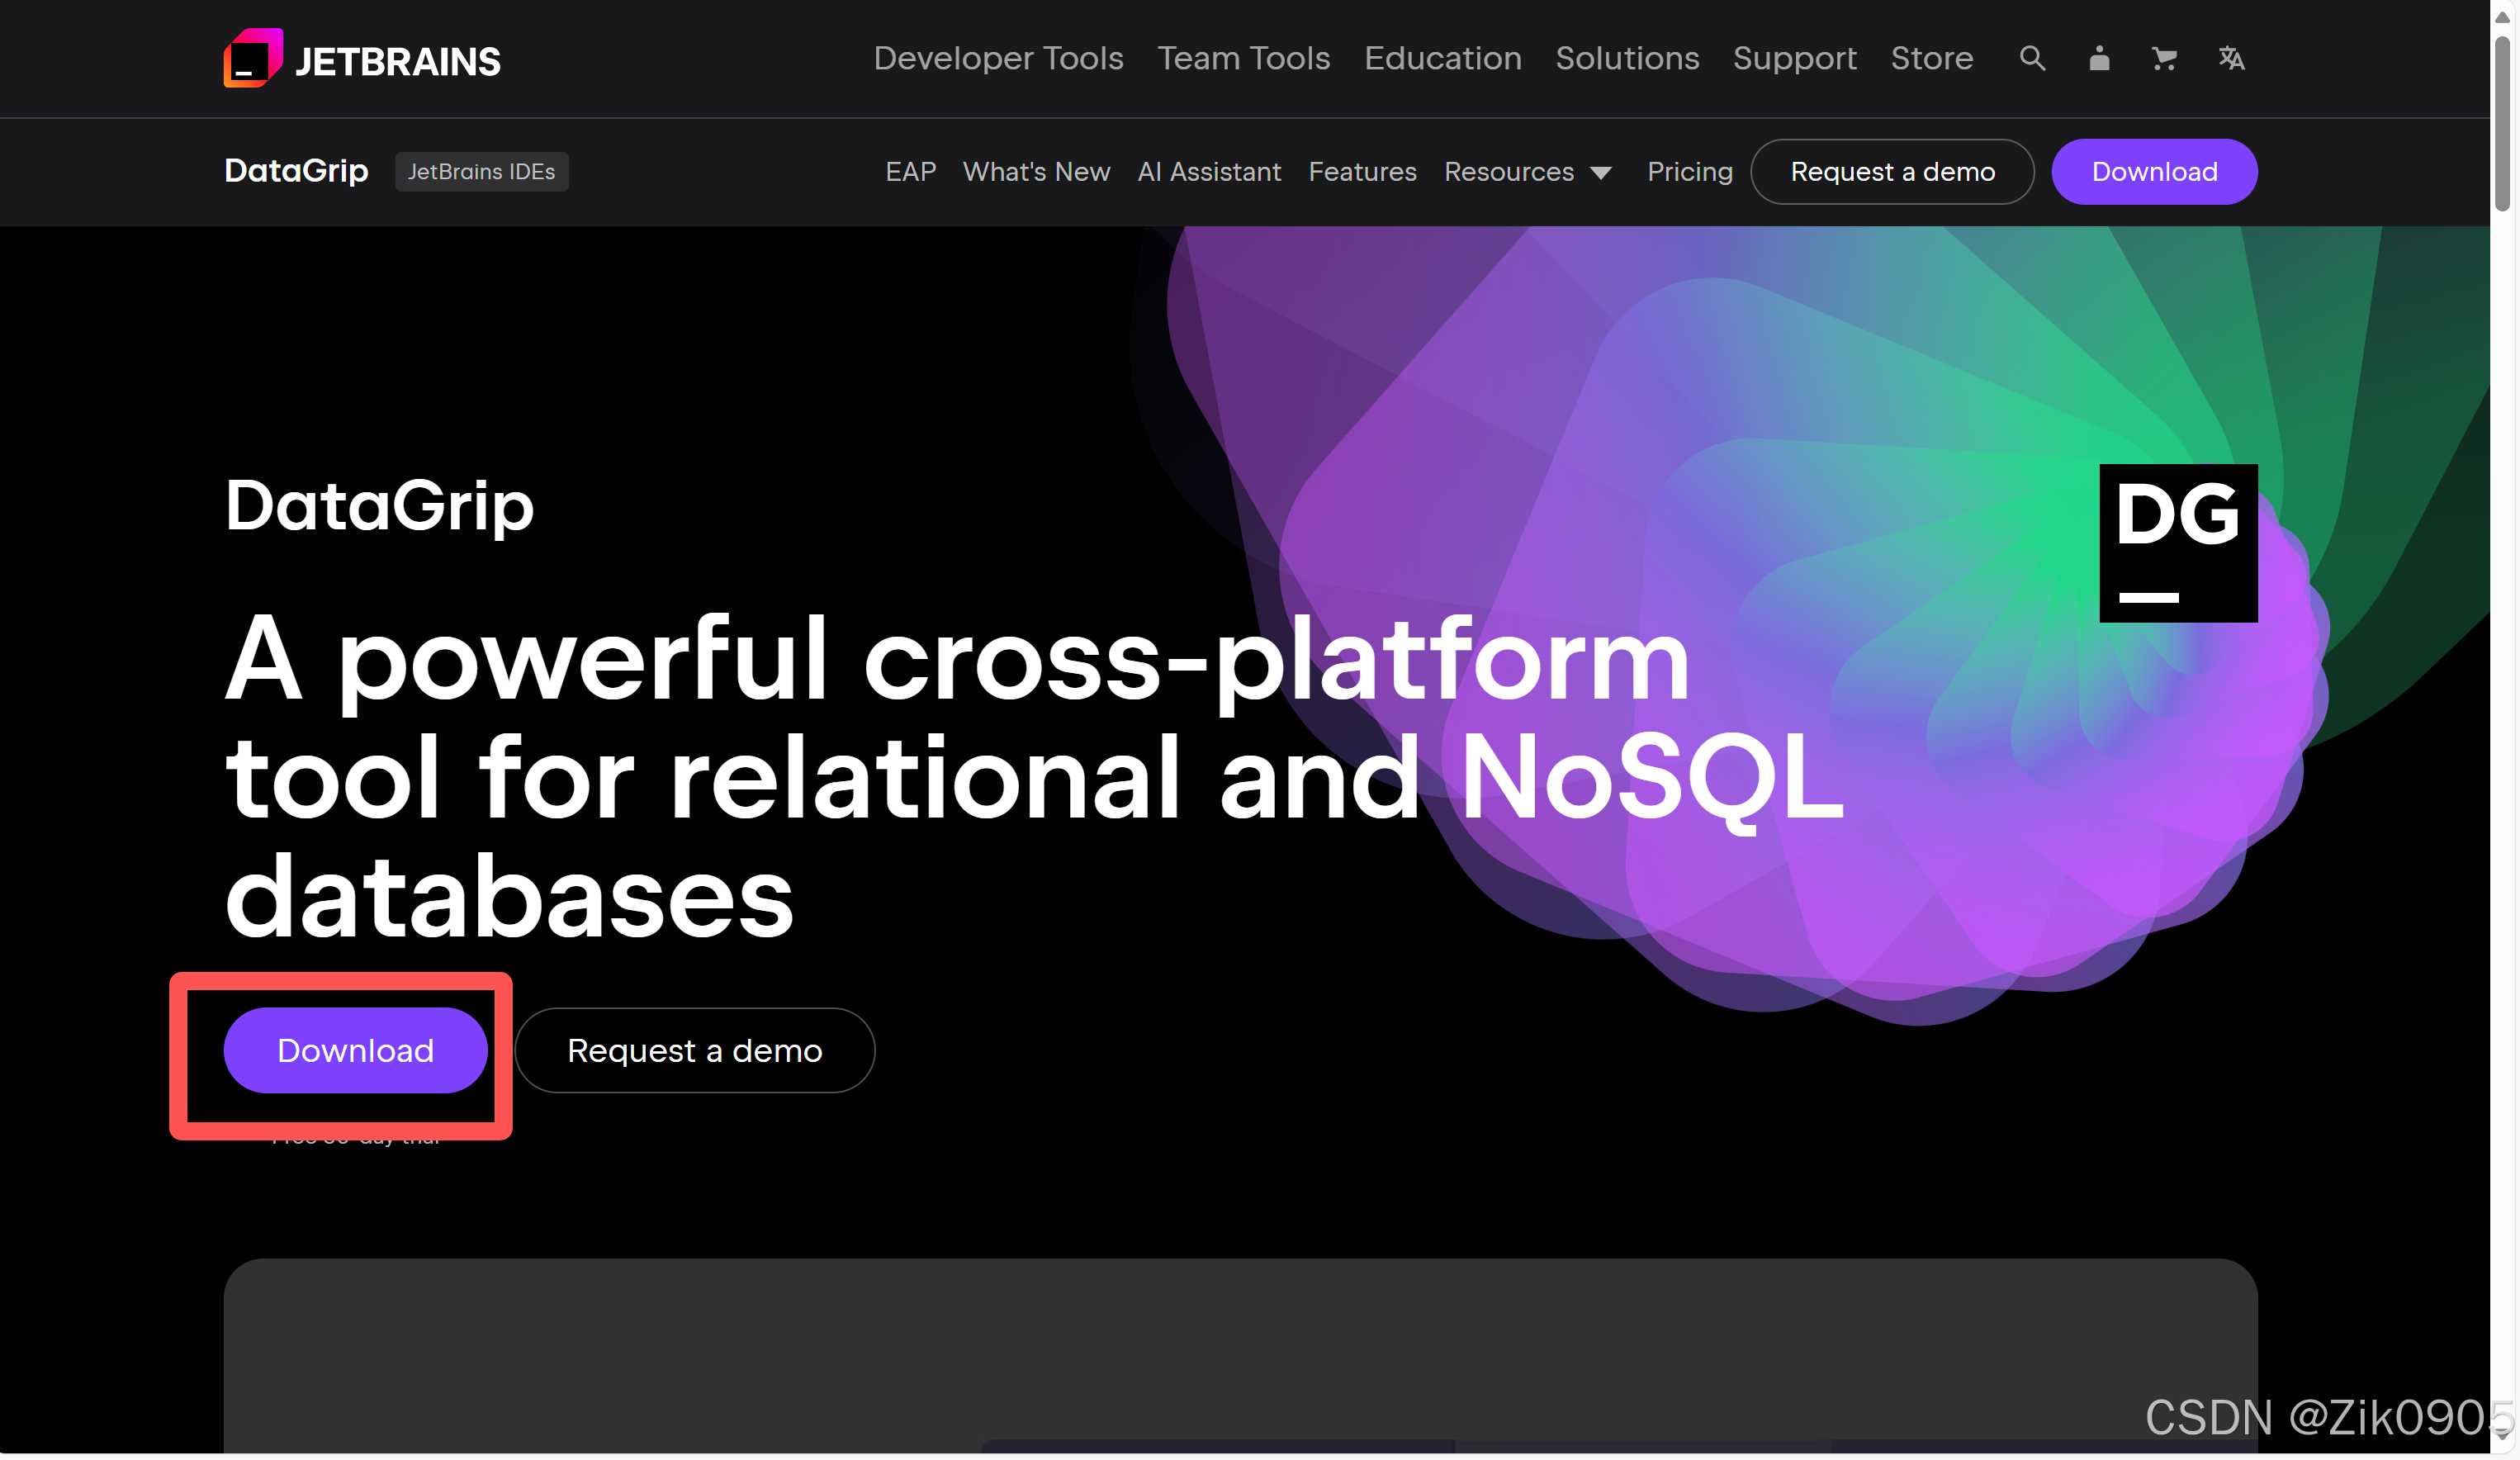Open the shopping cart icon

click(2163, 58)
